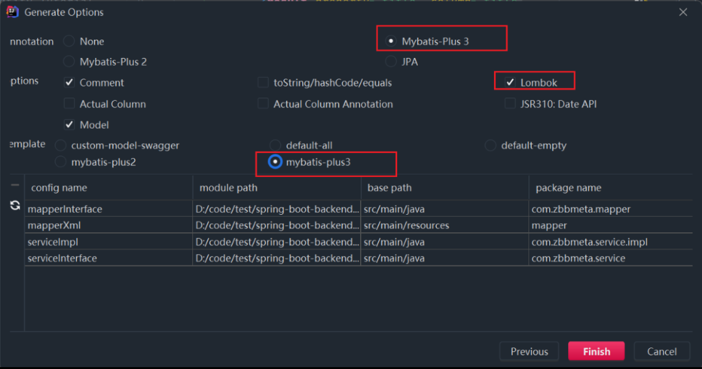Click the IntelliJ logo in the title bar
This screenshot has width=702, height=369.
(x=12, y=12)
